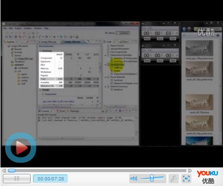
Task: Open player settings with the wrench icon
Action: [x=174, y=179]
